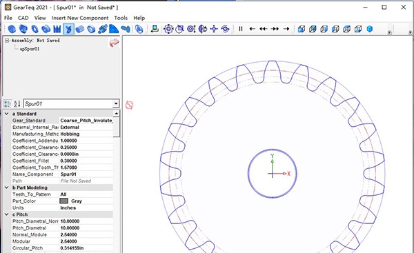Click the first cube view-orientation icon
This screenshot has height=253, width=414.
[302, 29]
